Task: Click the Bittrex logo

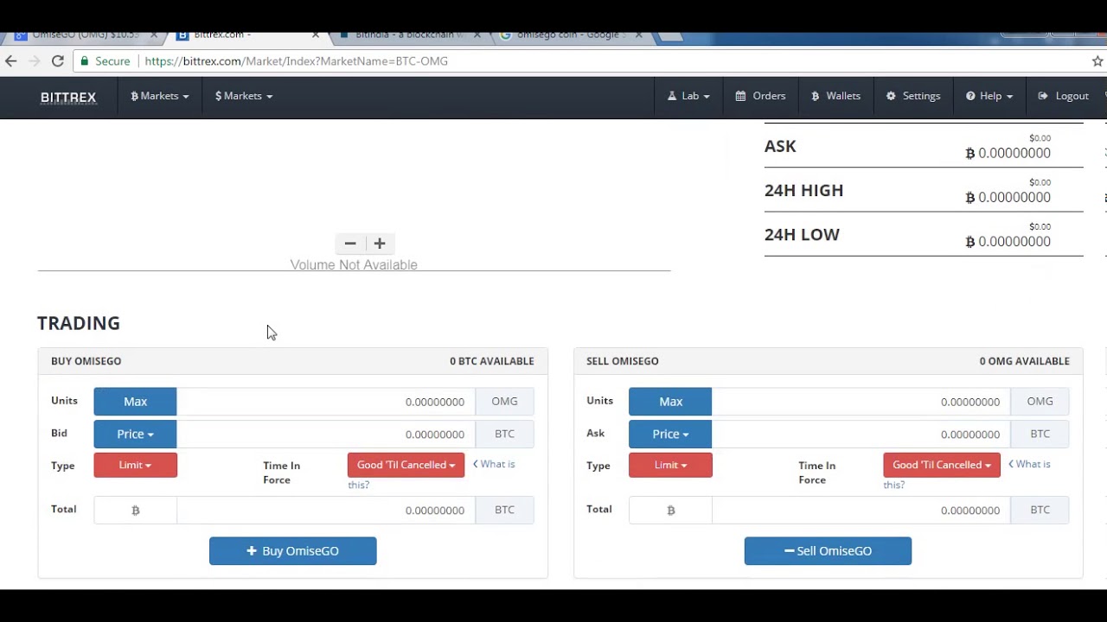Action: (x=68, y=97)
